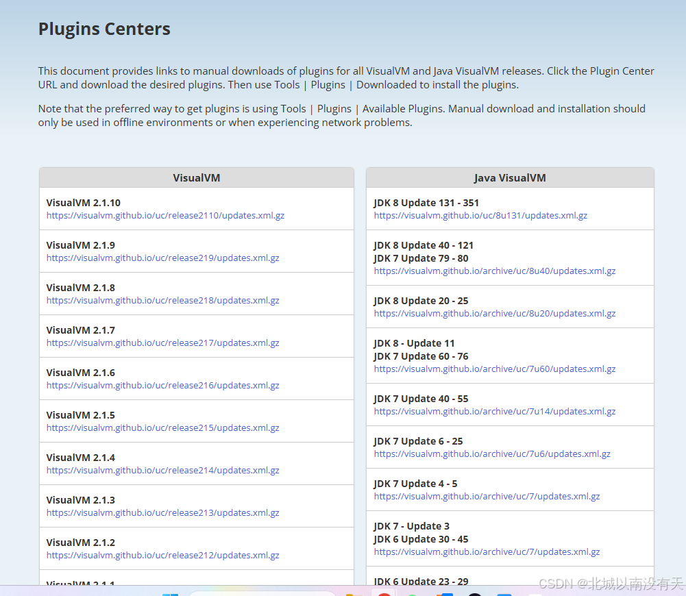
Task: Click the JDK 8 Update 131 - 351 label
Action: [426, 203]
